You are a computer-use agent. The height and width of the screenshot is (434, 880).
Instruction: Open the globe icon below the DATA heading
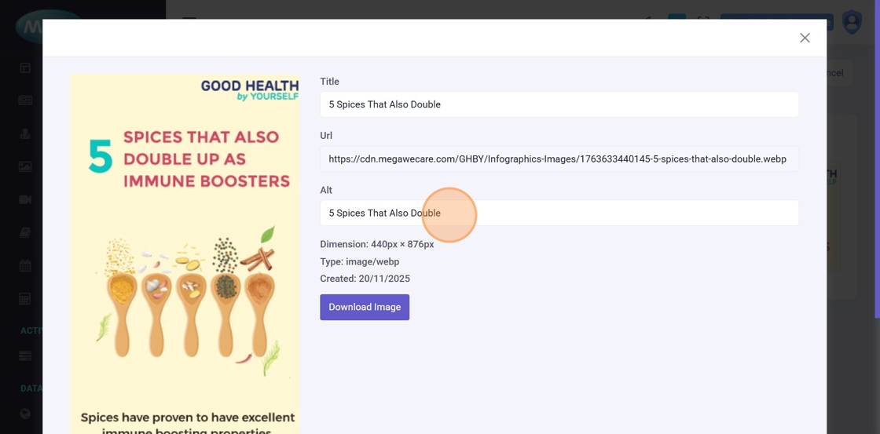(25, 414)
